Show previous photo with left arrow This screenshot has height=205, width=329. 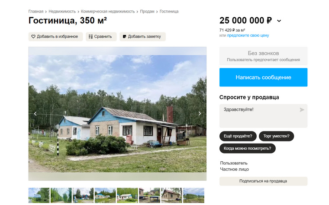[x=35, y=114]
